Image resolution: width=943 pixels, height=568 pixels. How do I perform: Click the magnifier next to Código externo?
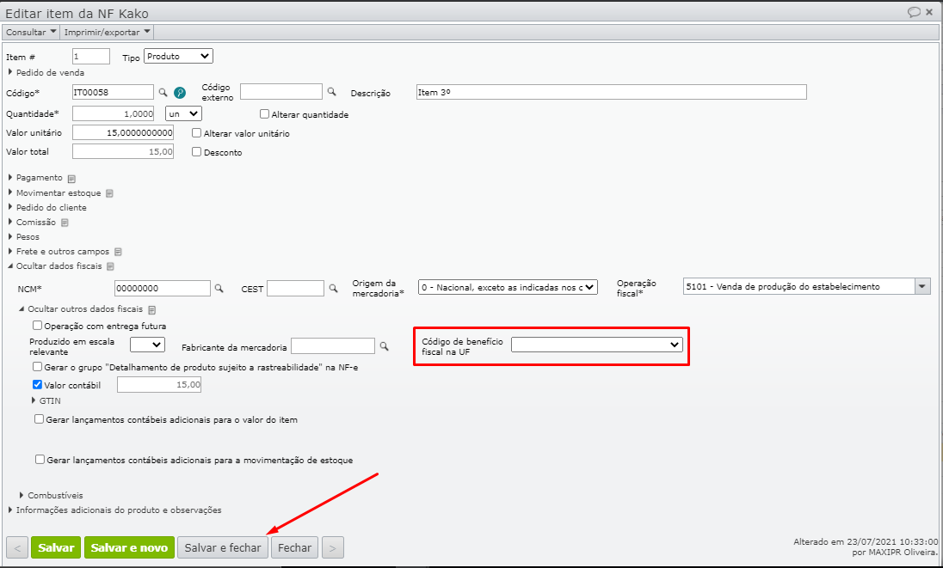click(331, 92)
